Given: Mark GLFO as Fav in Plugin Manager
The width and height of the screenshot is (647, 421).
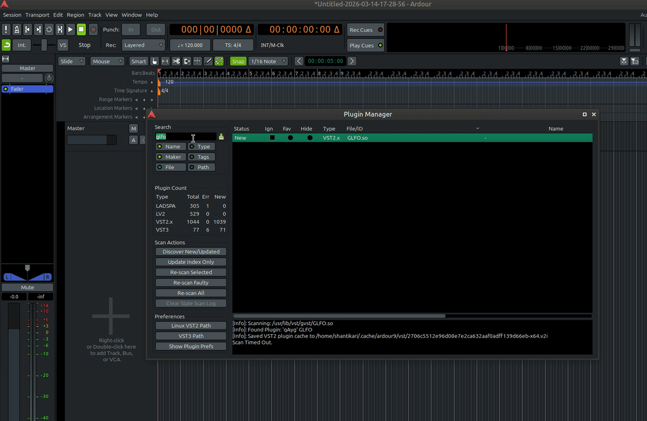Looking at the screenshot, I should pyautogui.click(x=290, y=137).
